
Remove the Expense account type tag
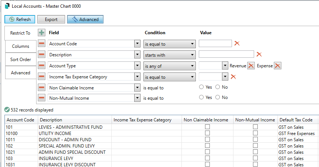pos(278,66)
